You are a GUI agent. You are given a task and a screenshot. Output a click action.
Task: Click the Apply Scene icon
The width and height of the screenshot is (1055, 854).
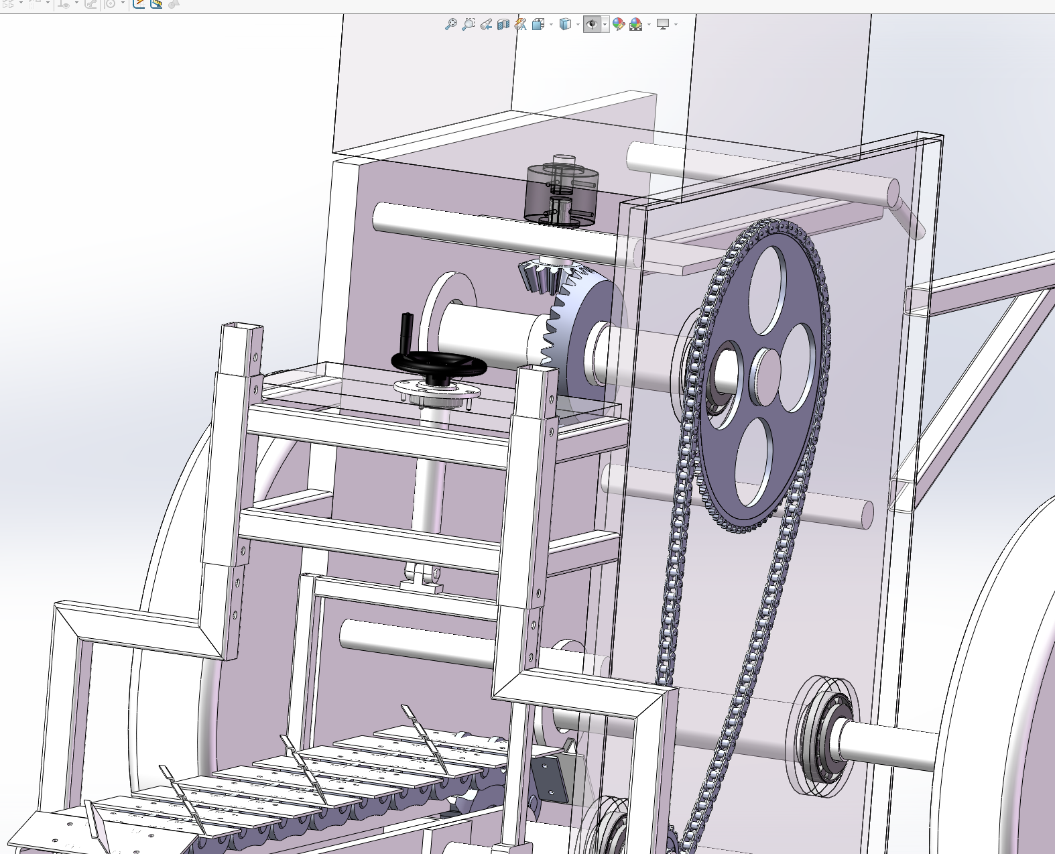[x=636, y=24]
